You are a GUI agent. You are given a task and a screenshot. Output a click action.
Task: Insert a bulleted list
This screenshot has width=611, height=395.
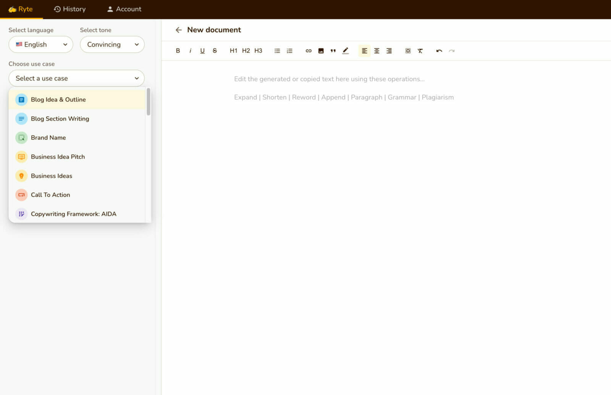click(277, 51)
